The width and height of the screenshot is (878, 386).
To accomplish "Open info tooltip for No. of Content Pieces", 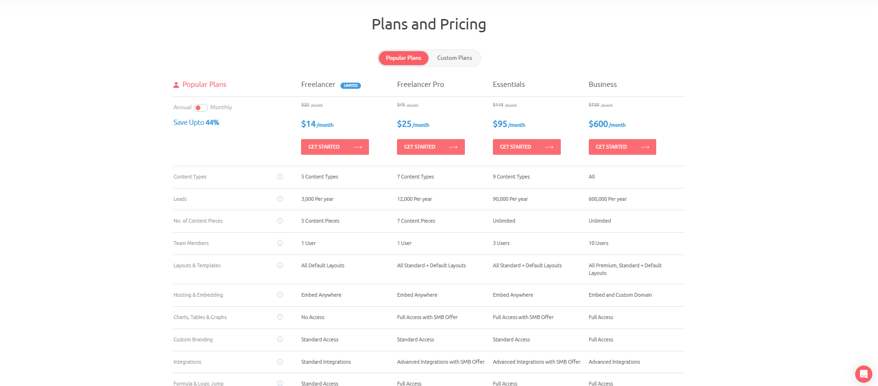I will pos(280,221).
